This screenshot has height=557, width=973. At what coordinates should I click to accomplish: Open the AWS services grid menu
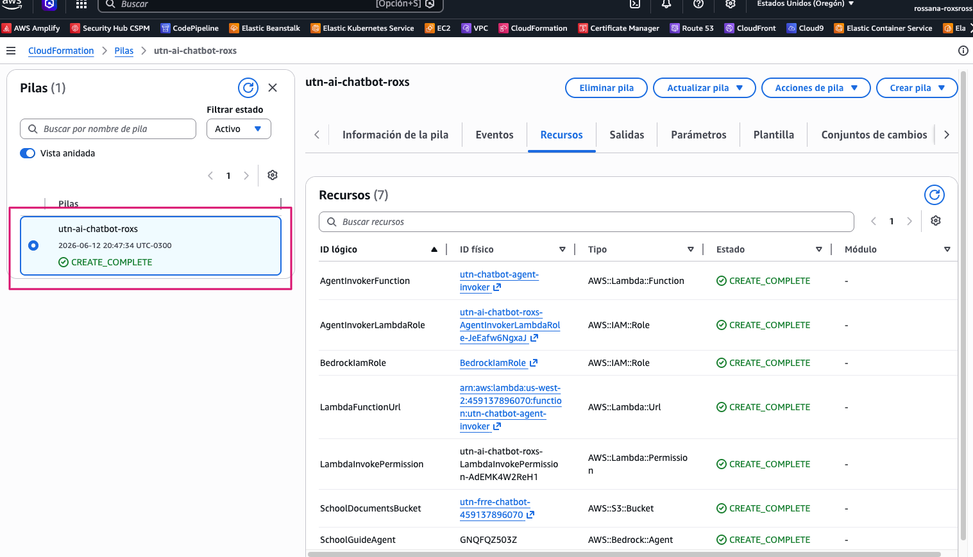(x=81, y=4)
